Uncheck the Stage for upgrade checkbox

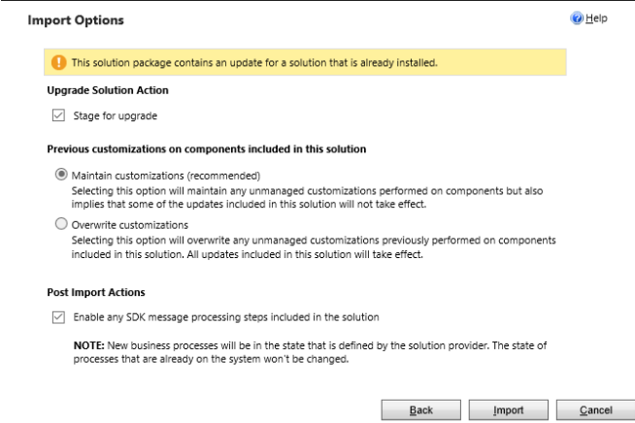coord(58,115)
